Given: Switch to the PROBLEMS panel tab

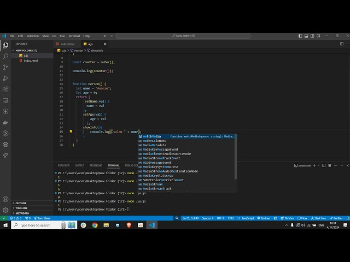Looking at the screenshot, I should [x=96, y=165].
